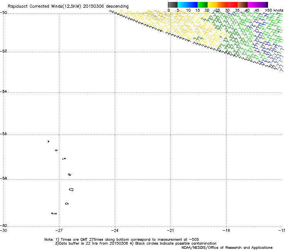The image size is (285, 250).
Task: Click the orange wind barb cluster near -50 latitude
Action: [x=156, y=16]
